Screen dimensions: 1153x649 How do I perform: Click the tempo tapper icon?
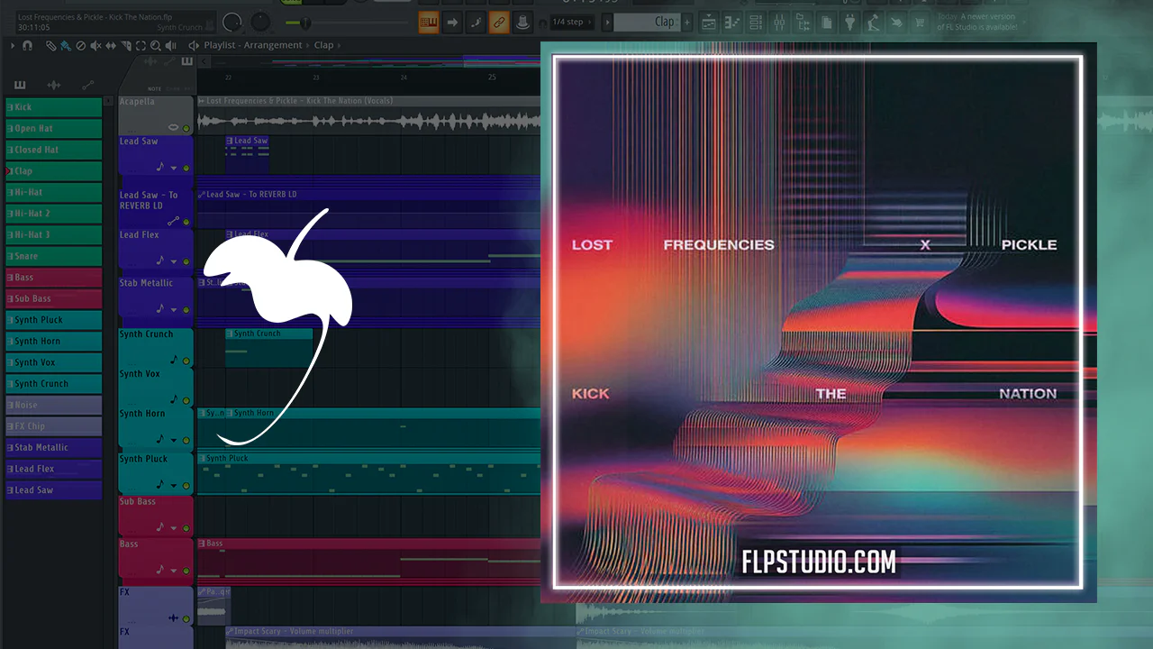[x=874, y=22]
